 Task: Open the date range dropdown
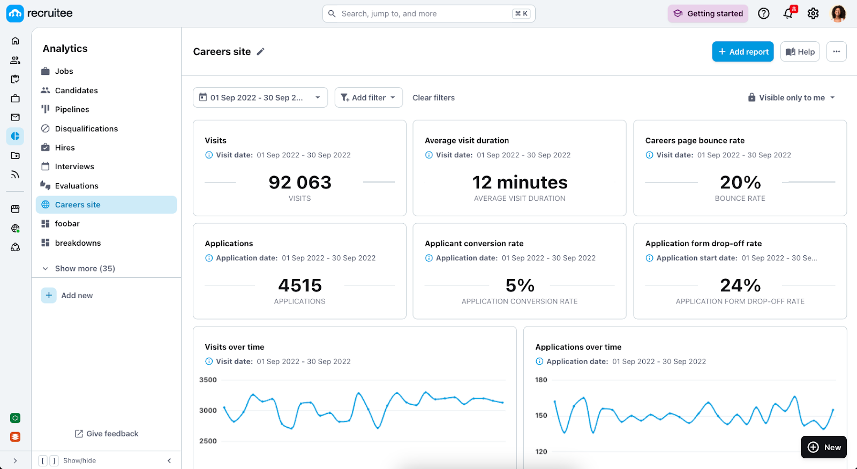260,98
